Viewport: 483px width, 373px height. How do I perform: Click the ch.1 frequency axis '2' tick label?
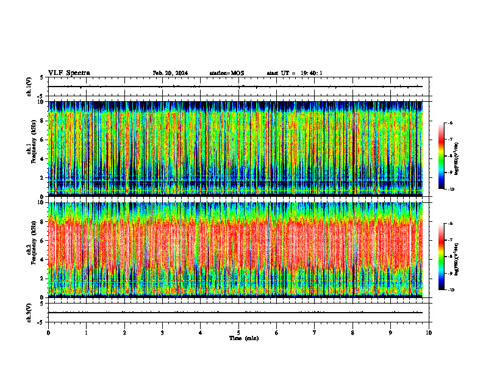click(42, 178)
